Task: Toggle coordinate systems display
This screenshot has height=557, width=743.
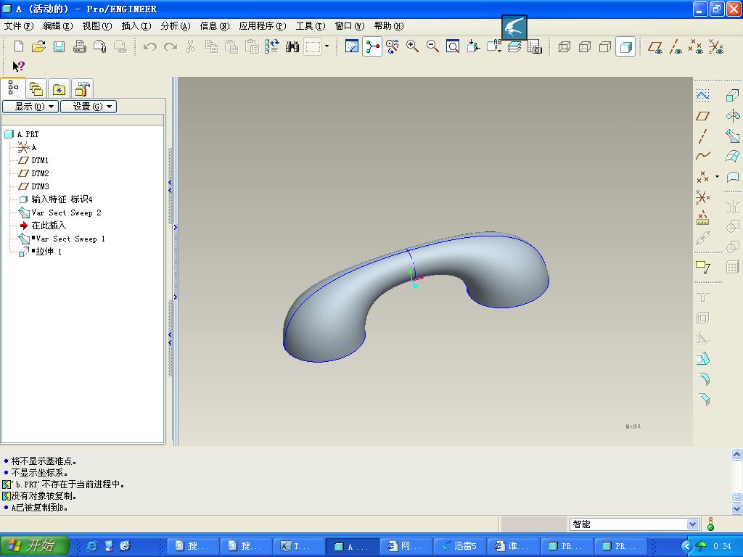Action: pyautogui.click(x=716, y=46)
